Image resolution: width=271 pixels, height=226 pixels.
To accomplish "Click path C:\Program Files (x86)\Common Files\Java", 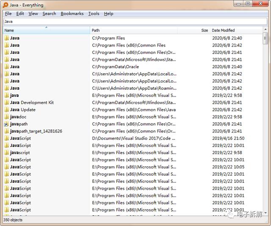I will [134, 110].
